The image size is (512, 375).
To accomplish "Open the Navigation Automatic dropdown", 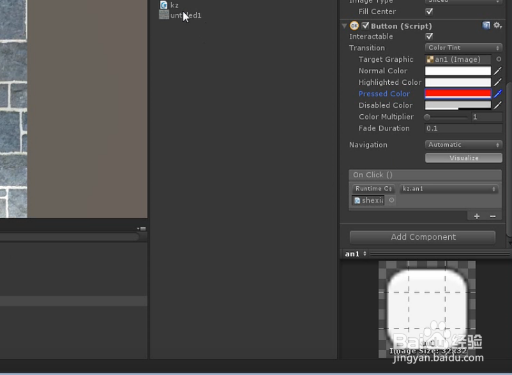I will tap(463, 145).
